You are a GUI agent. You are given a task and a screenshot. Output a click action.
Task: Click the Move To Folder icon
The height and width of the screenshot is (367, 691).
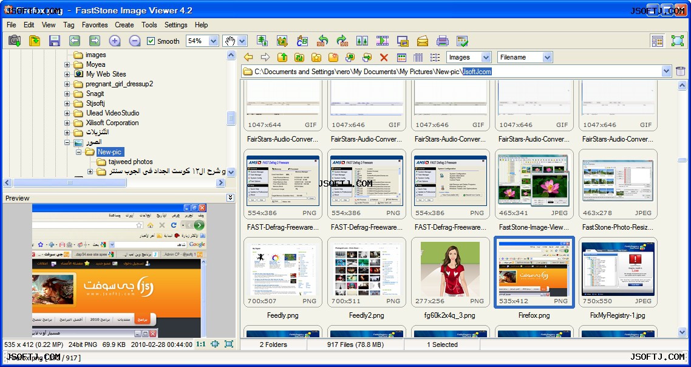click(x=367, y=57)
